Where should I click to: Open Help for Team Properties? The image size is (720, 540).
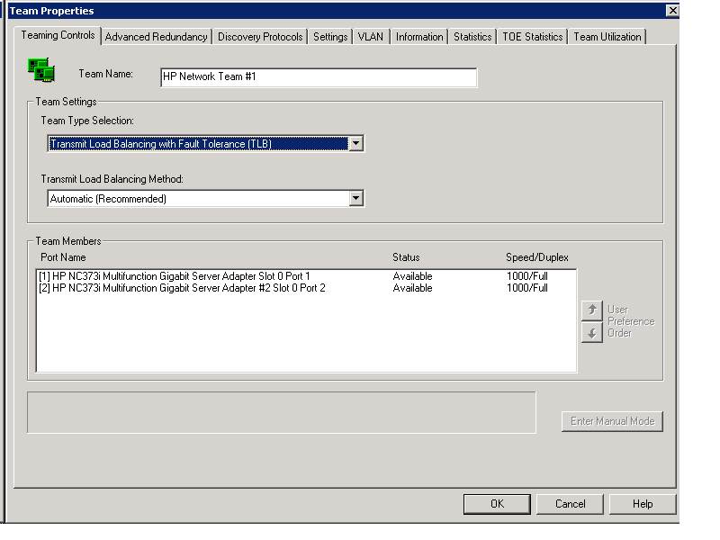pyautogui.click(x=643, y=504)
